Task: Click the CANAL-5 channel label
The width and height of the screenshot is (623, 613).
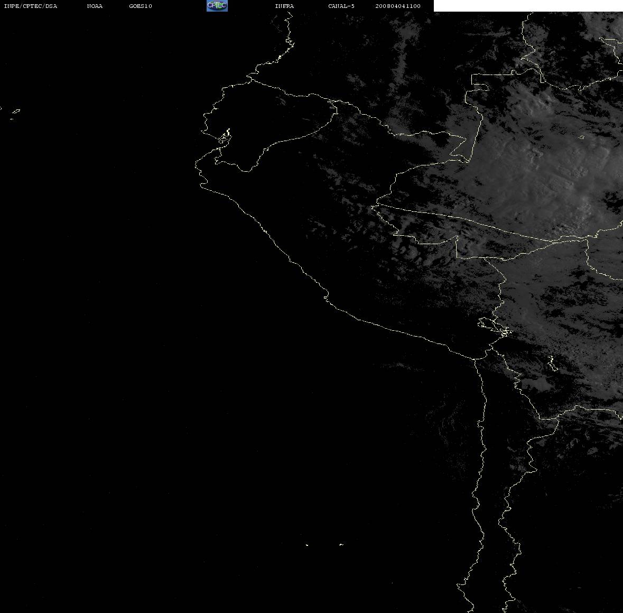Action: click(x=341, y=6)
